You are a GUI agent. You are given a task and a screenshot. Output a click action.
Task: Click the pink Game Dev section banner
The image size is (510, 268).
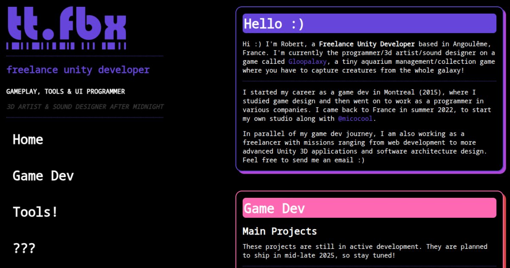(x=369, y=208)
